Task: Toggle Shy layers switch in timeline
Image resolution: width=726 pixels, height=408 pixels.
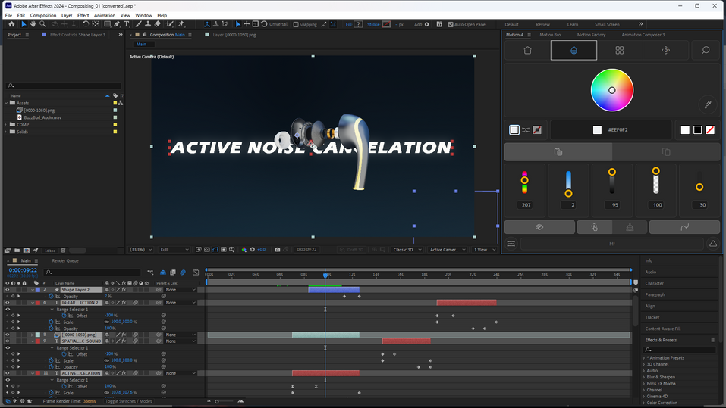Action: coord(163,273)
